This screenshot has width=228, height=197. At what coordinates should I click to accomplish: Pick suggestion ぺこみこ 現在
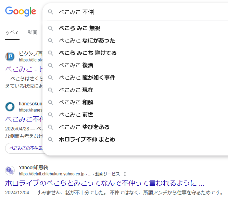click(x=76, y=90)
